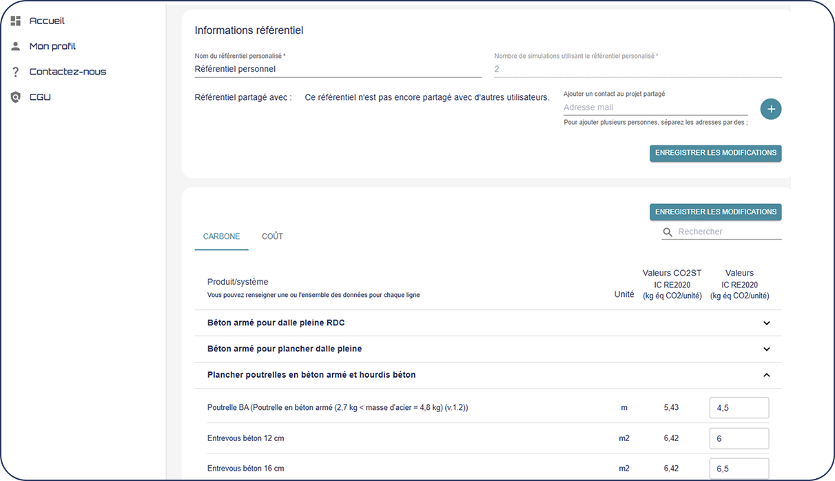Switch to the COÛT tab
The image size is (835, 481).
pos(272,236)
